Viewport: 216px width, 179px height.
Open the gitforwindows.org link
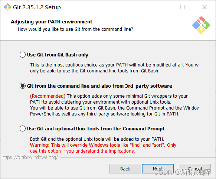pos(30,157)
